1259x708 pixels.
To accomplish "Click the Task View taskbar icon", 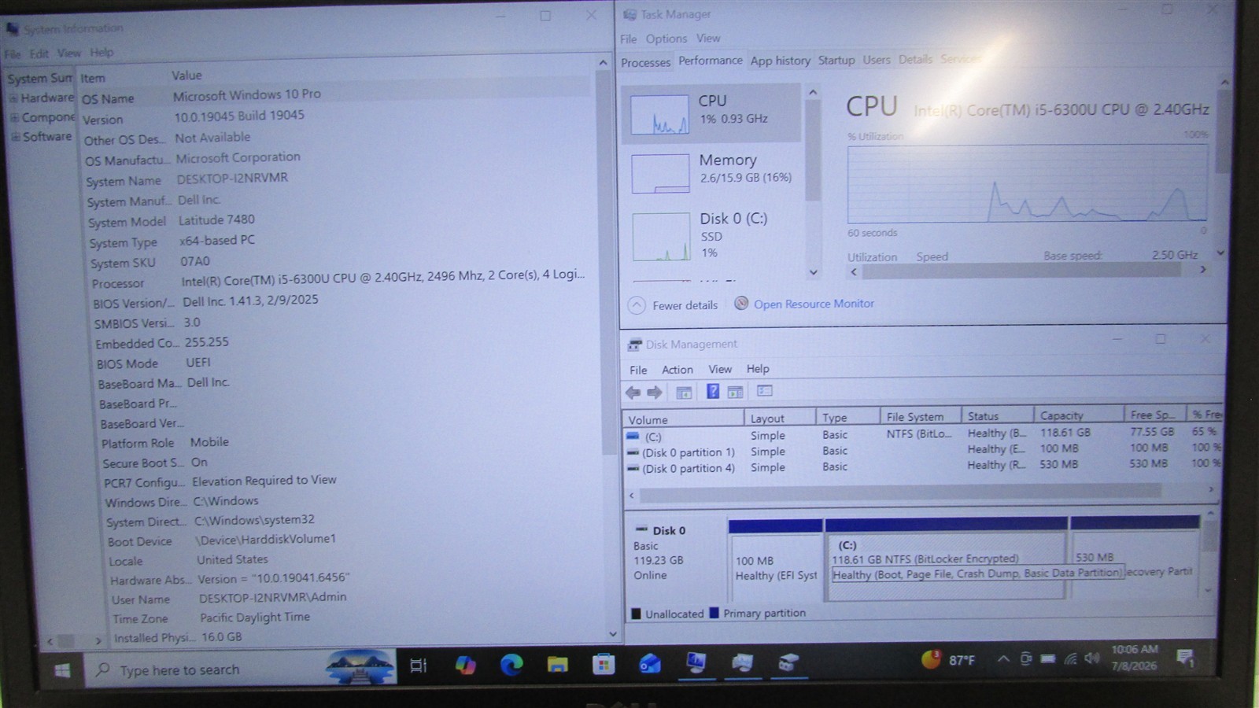I will 418,666.
